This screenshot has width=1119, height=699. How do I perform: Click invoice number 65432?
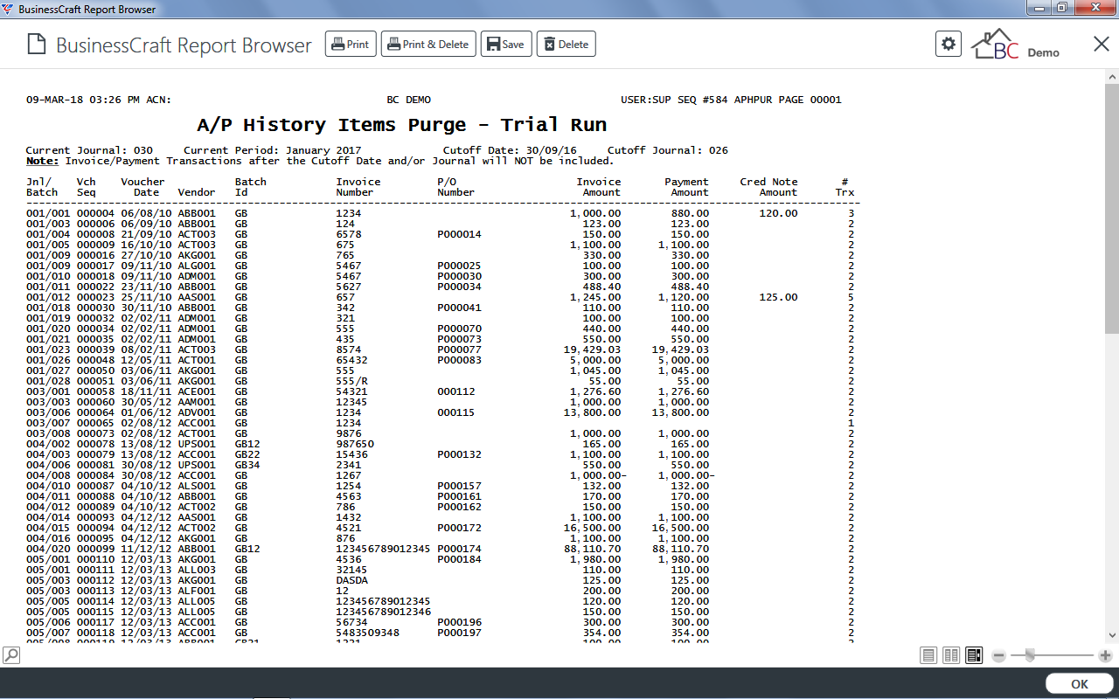click(x=352, y=360)
